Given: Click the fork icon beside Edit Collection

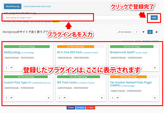Looking at the screenshot, I should click(x=137, y=32).
